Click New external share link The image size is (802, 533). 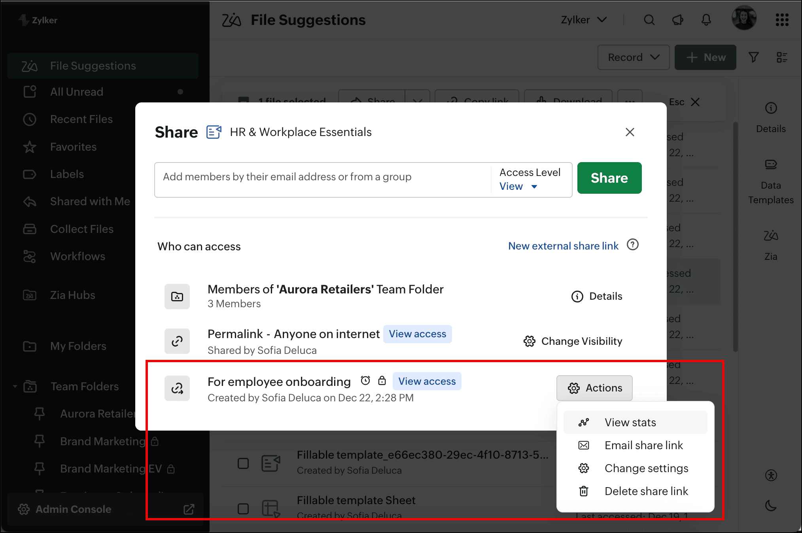[563, 246]
